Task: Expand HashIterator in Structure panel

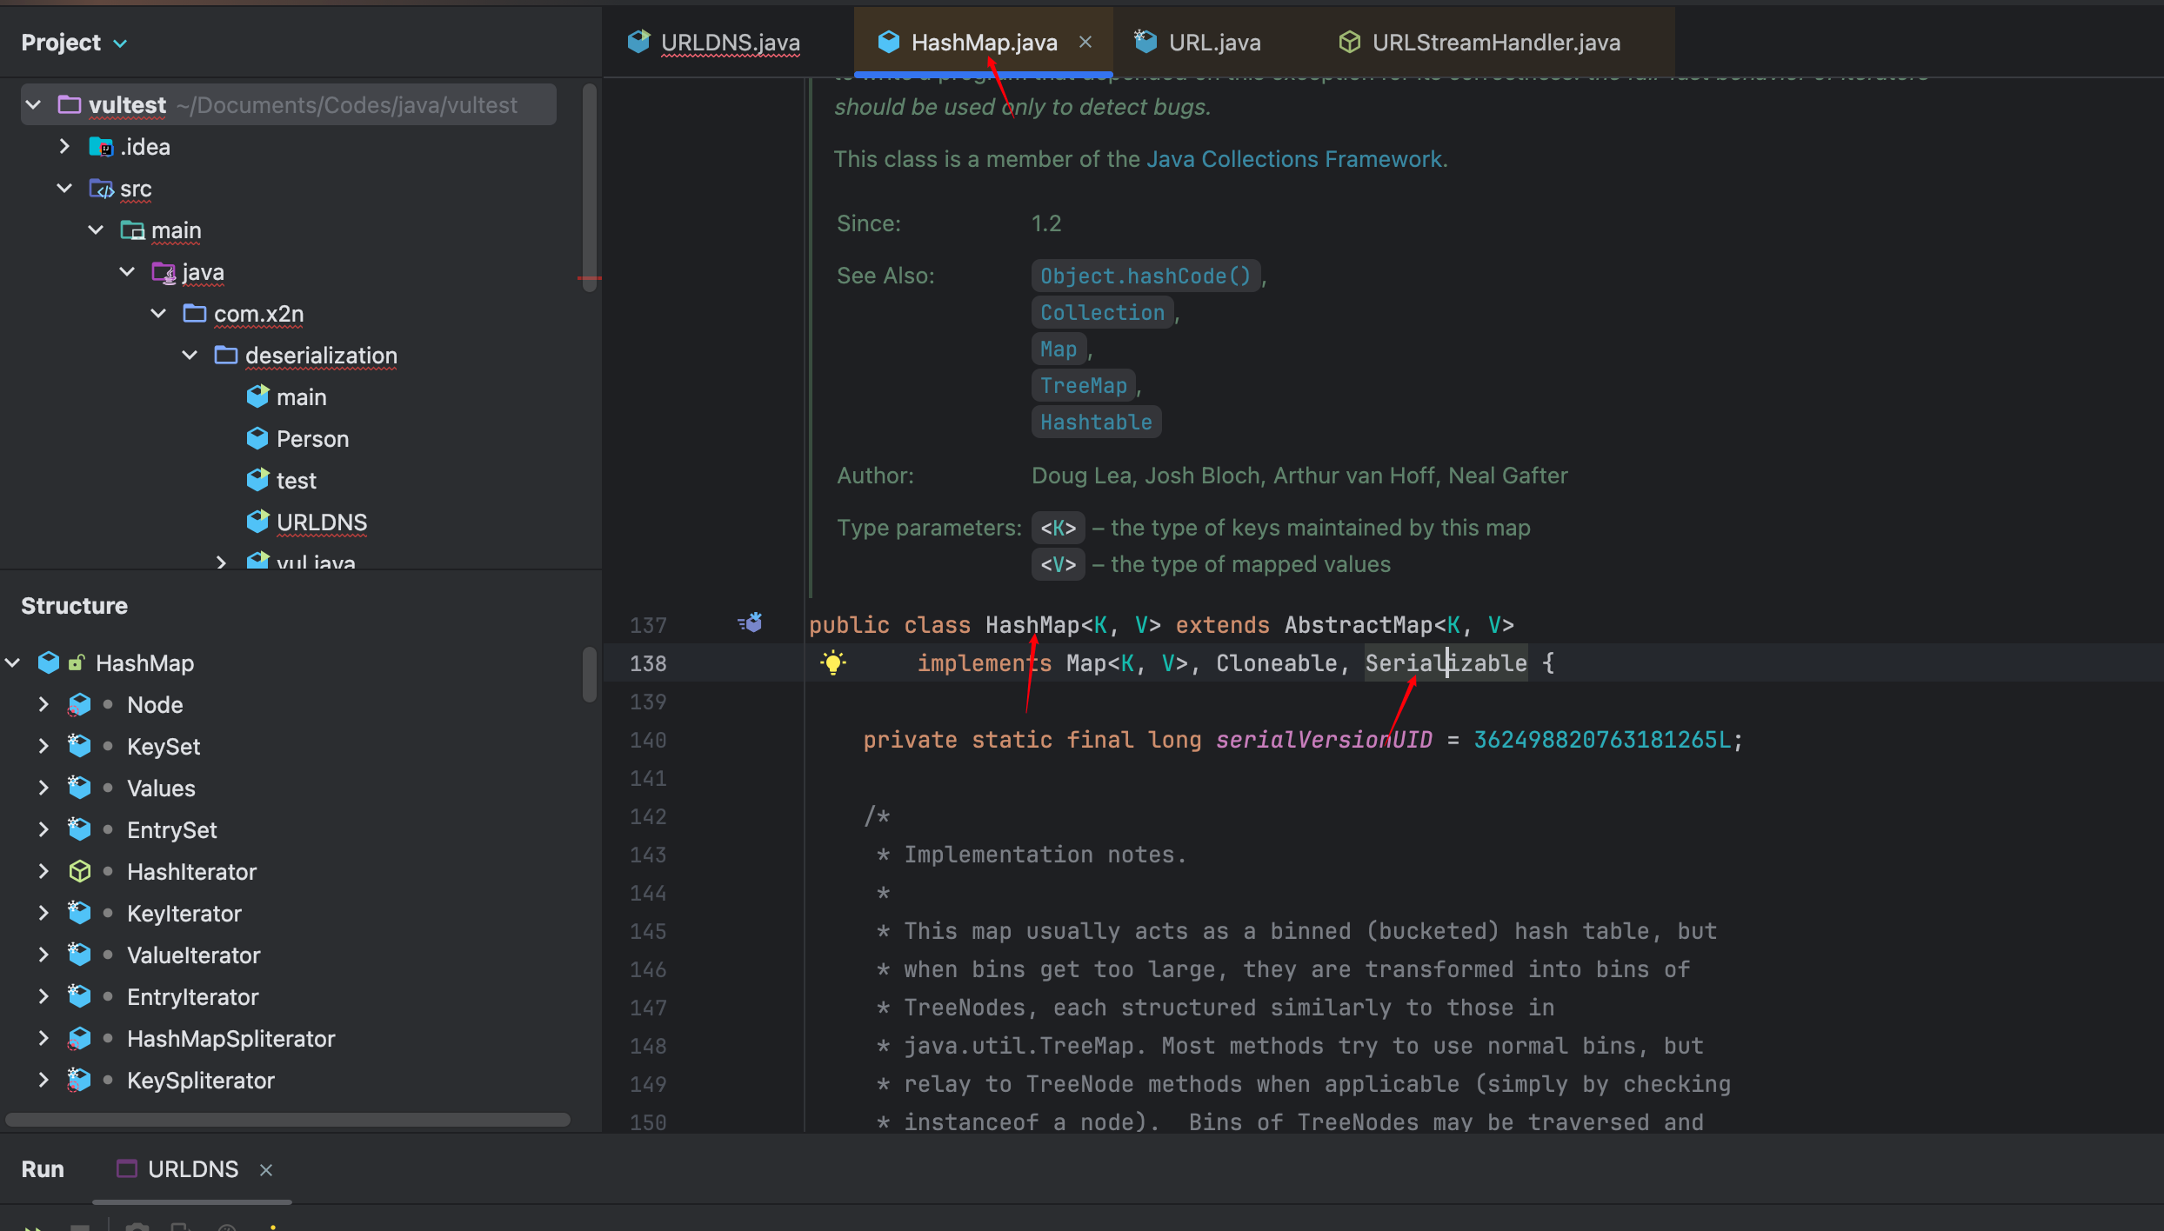Action: pyautogui.click(x=43, y=871)
